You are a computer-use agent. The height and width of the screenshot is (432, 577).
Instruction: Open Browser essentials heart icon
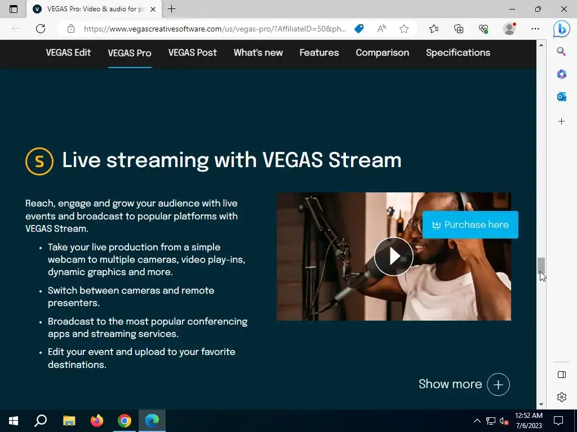483,29
